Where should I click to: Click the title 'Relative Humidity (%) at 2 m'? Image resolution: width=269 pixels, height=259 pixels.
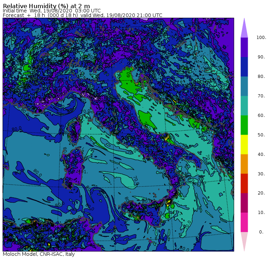coord(46,6)
